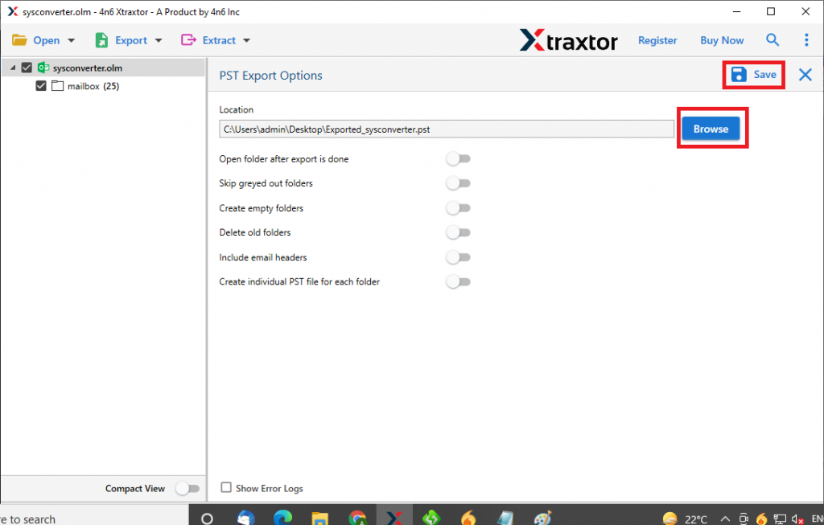Screen dimensions: 824x525
Task: Open File Explorer from the taskbar
Action: 319,519
